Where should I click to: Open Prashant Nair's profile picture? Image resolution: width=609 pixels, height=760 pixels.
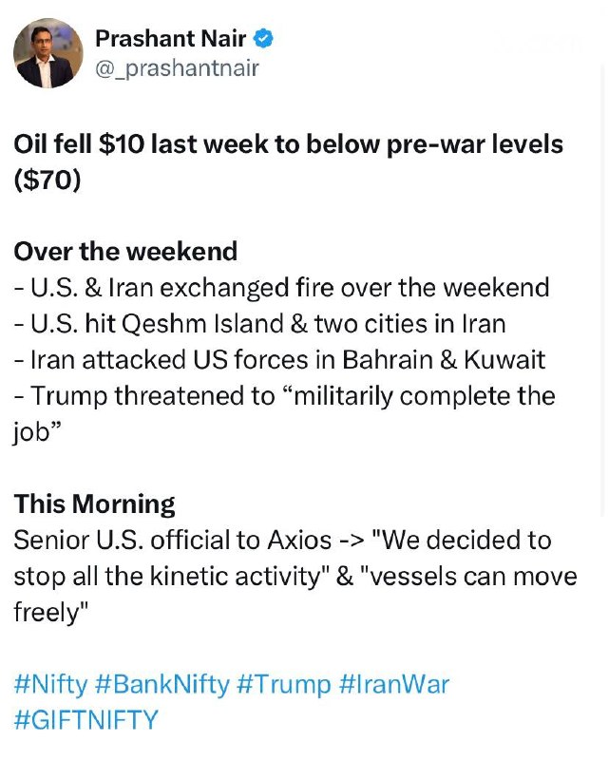[x=48, y=53]
